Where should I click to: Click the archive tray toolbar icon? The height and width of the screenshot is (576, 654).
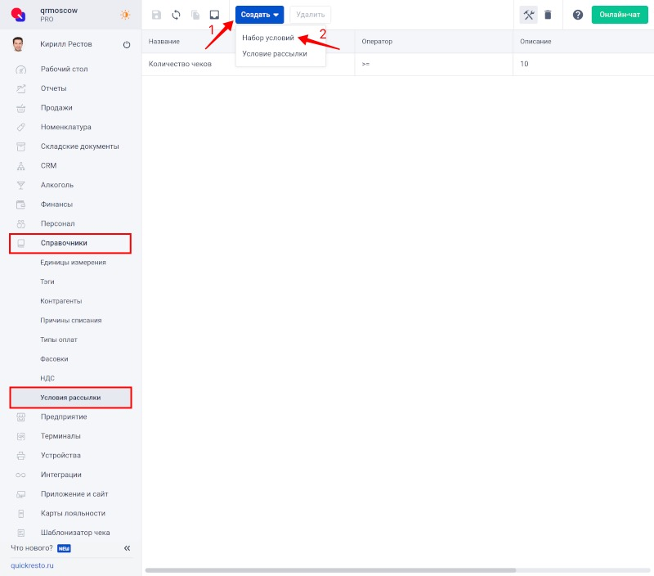click(x=214, y=15)
